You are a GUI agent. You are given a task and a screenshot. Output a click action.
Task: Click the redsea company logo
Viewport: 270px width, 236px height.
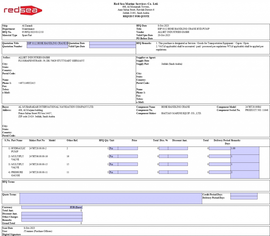[x=23, y=10]
